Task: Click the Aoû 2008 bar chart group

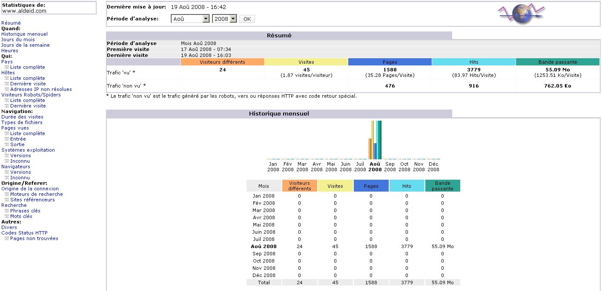Action: click(375, 140)
